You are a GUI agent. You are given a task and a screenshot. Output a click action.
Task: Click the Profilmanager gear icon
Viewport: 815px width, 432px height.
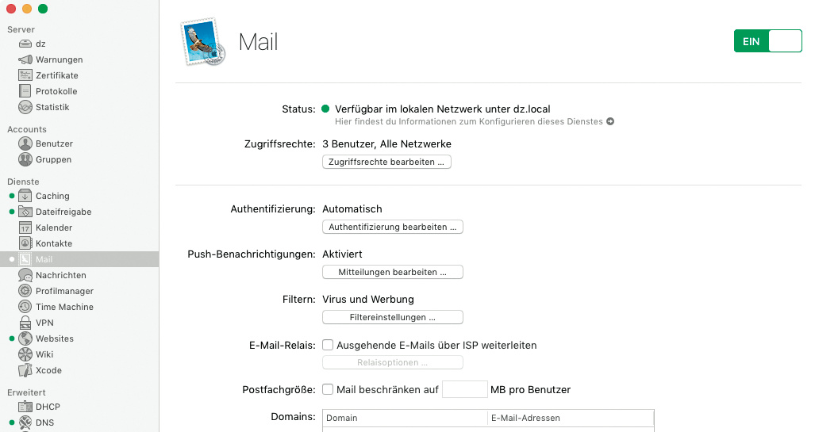tap(25, 291)
